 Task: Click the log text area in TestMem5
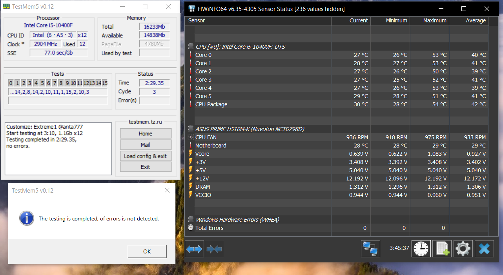pos(58,149)
